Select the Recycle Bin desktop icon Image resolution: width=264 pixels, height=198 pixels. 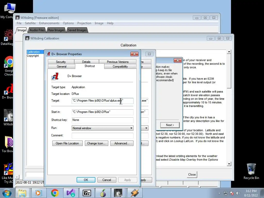click(x=251, y=171)
